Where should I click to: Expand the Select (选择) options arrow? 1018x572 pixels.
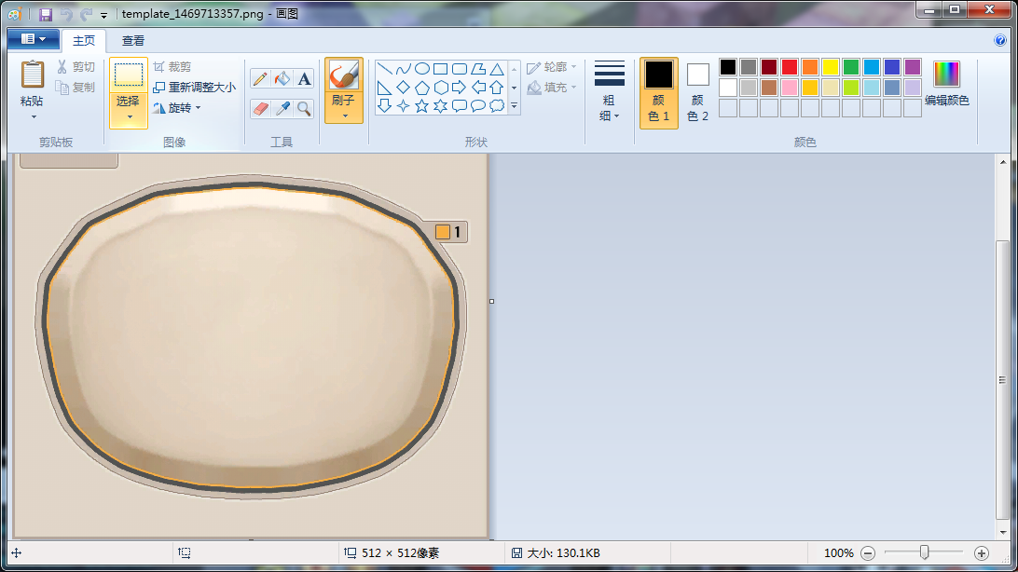point(129,117)
